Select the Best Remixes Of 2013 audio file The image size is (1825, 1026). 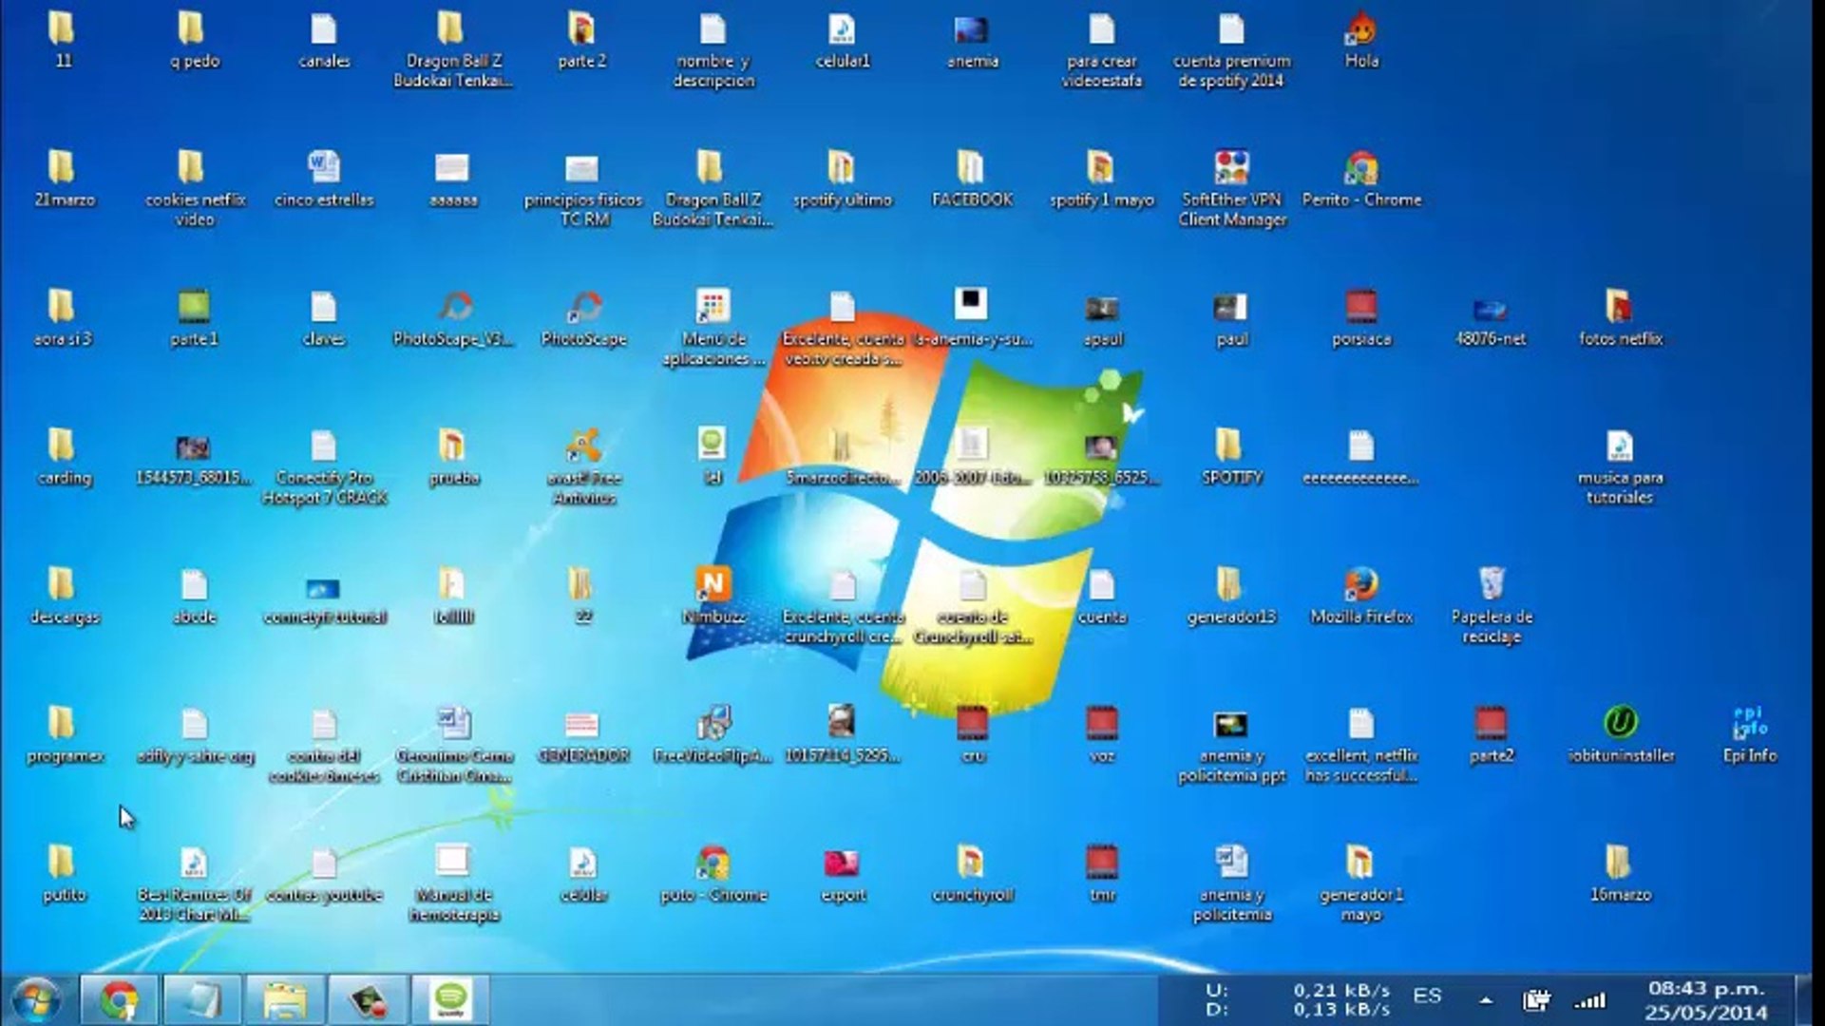[x=194, y=883]
